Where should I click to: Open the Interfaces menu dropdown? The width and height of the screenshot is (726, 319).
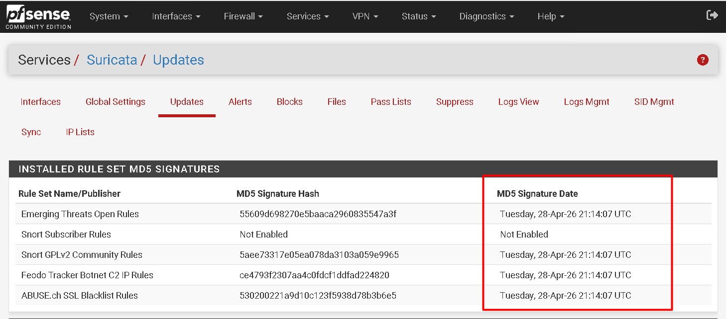176,16
